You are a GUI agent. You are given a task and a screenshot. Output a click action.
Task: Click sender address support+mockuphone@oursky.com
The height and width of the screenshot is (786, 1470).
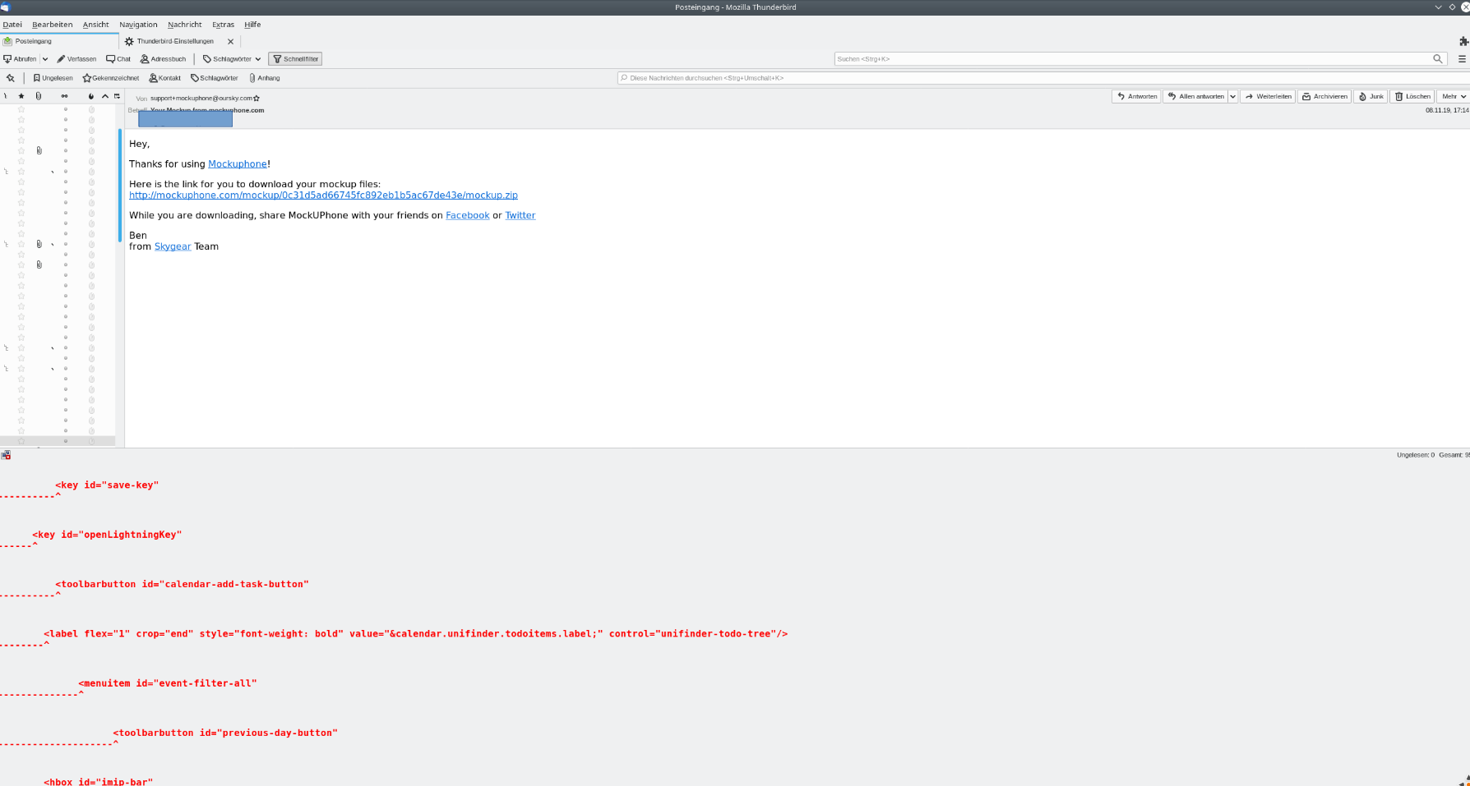tap(201, 99)
